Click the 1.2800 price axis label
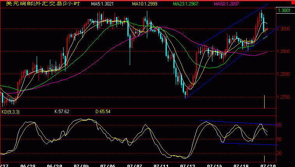Viewport: 295px width, 167px height. 283,74
